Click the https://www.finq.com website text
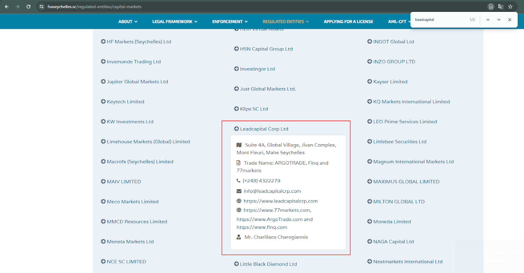 coord(262,227)
